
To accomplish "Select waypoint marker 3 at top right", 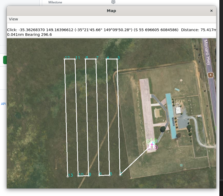I will 117,59.
